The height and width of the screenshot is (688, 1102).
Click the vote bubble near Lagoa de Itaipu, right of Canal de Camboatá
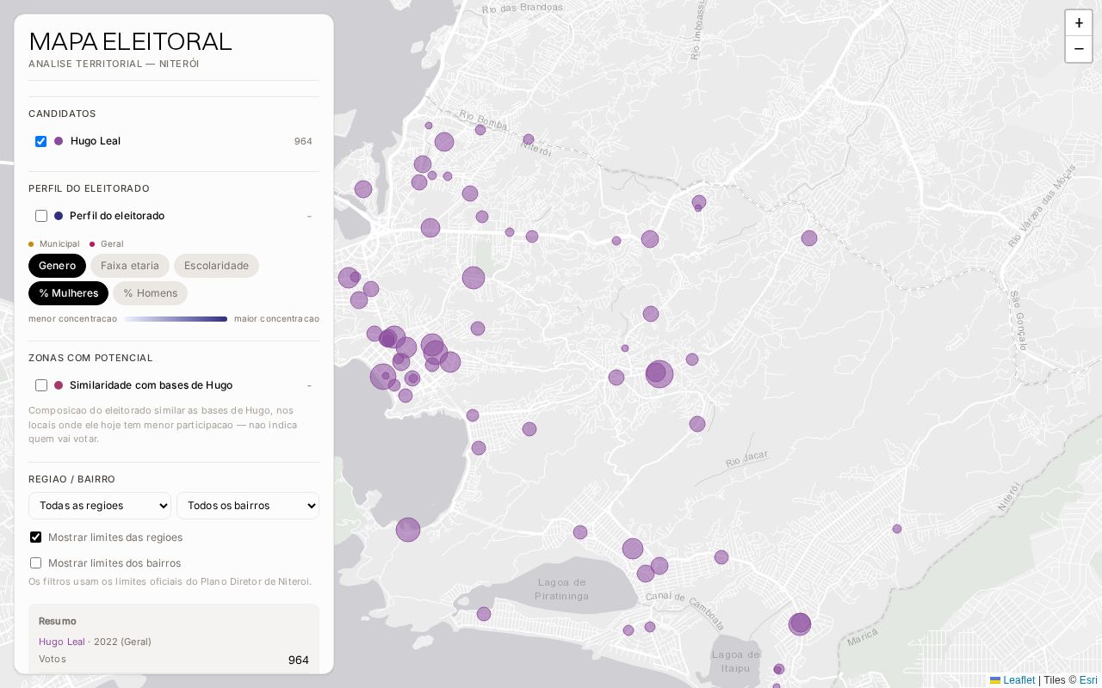click(800, 623)
